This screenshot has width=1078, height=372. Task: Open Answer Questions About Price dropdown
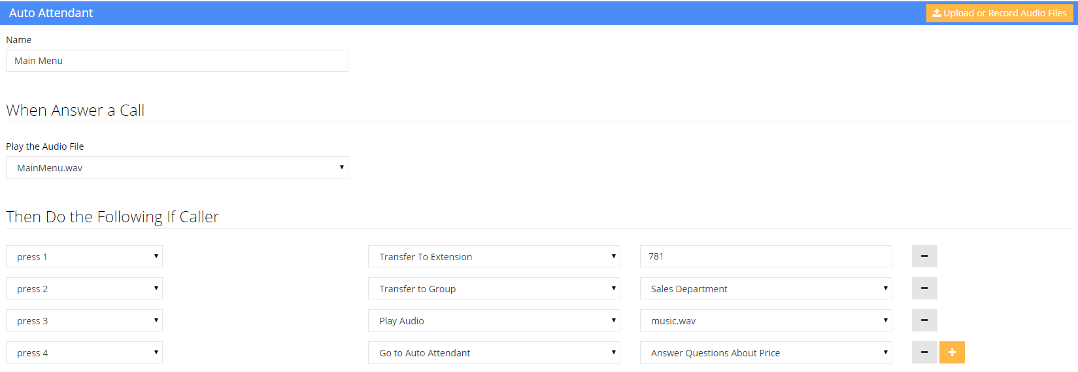(766, 352)
